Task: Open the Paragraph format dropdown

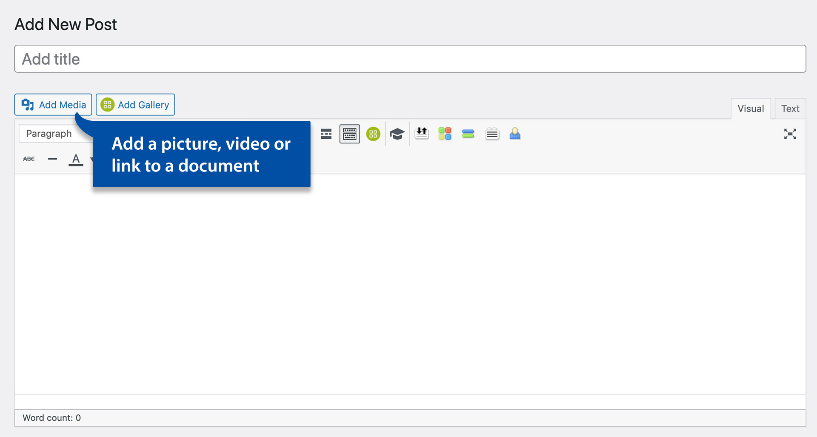Action: [x=55, y=134]
